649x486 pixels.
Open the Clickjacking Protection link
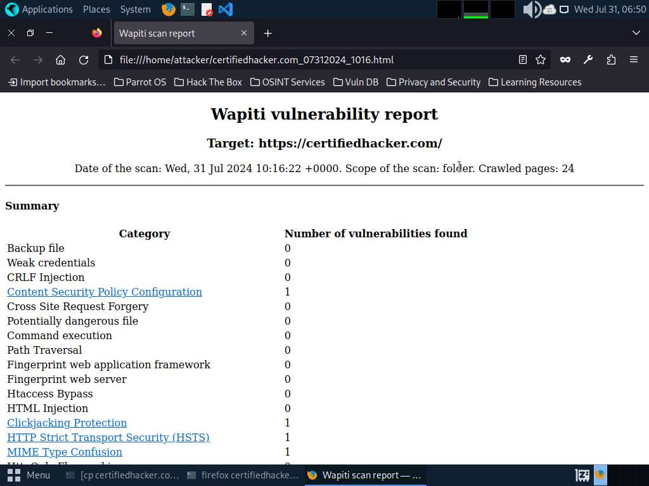[x=67, y=423]
